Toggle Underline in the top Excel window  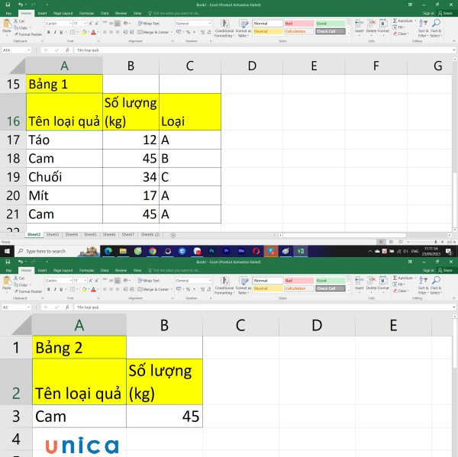click(61, 32)
